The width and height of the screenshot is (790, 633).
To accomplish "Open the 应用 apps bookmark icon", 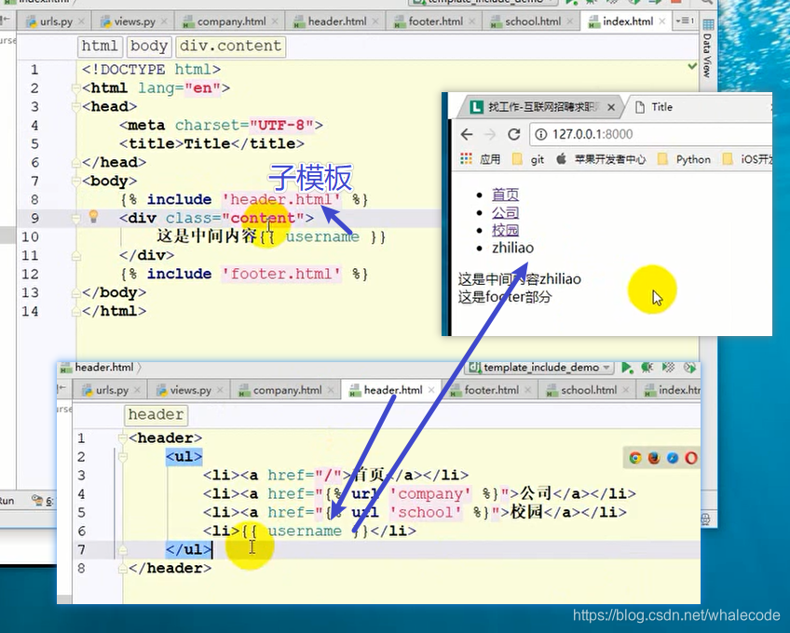I will pyautogui.click(x=467, y=159).
